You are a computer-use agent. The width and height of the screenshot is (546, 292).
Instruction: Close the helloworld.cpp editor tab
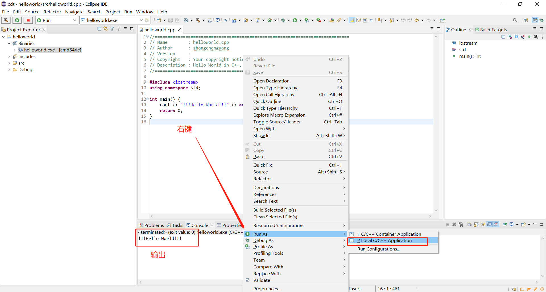coord(179,30)
